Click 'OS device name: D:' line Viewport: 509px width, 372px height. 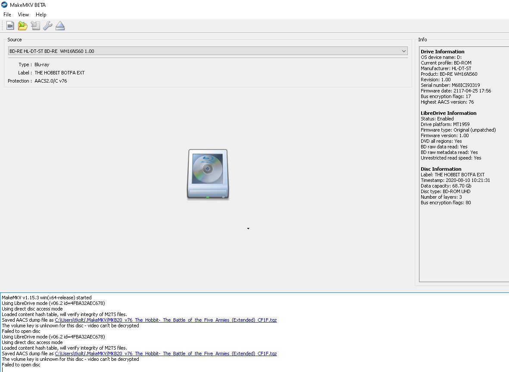pos(441,57)
